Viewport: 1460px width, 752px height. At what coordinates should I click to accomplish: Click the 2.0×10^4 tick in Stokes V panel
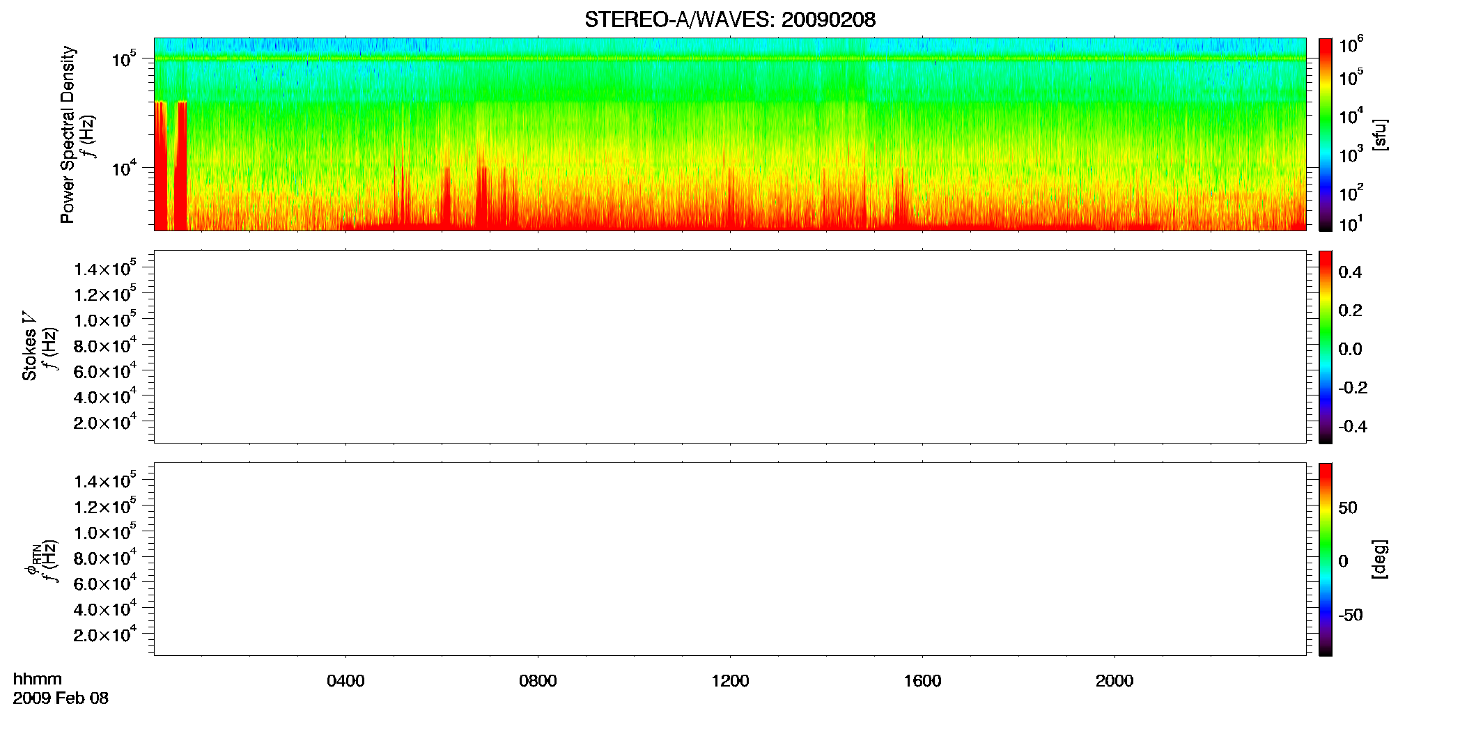(105, 421)
